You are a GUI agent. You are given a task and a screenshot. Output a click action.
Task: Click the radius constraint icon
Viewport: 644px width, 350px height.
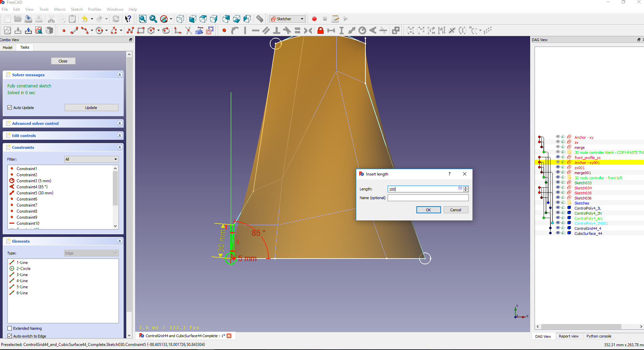[362, 31]
